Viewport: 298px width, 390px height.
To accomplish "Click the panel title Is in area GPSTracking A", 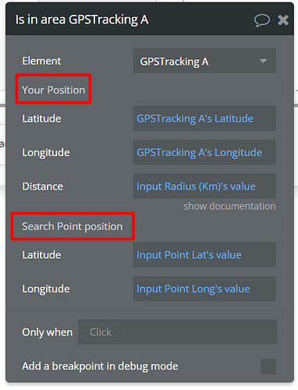I will click(x=82, y=19).
